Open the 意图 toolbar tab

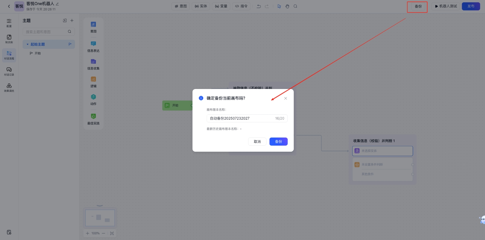coord(181,6)
